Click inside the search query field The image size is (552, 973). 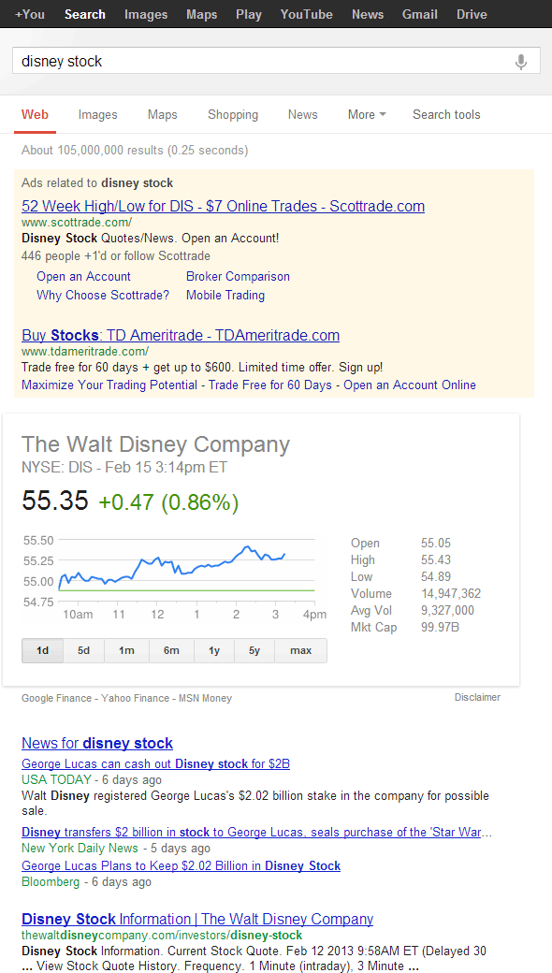coord(187,60)
